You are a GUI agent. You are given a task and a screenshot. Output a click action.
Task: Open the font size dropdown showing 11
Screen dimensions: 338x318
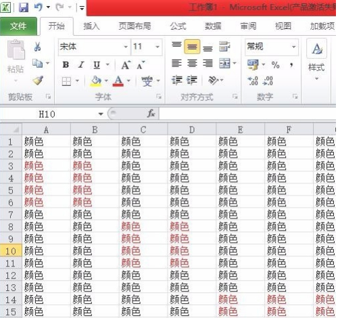(147, 47)
